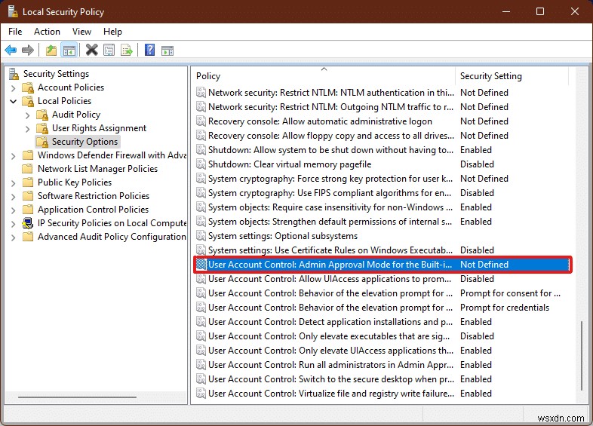Select System cryptography: Use FIPS compliant algorithms
Screen dimensions: 593x426
(x=383, y=193)
